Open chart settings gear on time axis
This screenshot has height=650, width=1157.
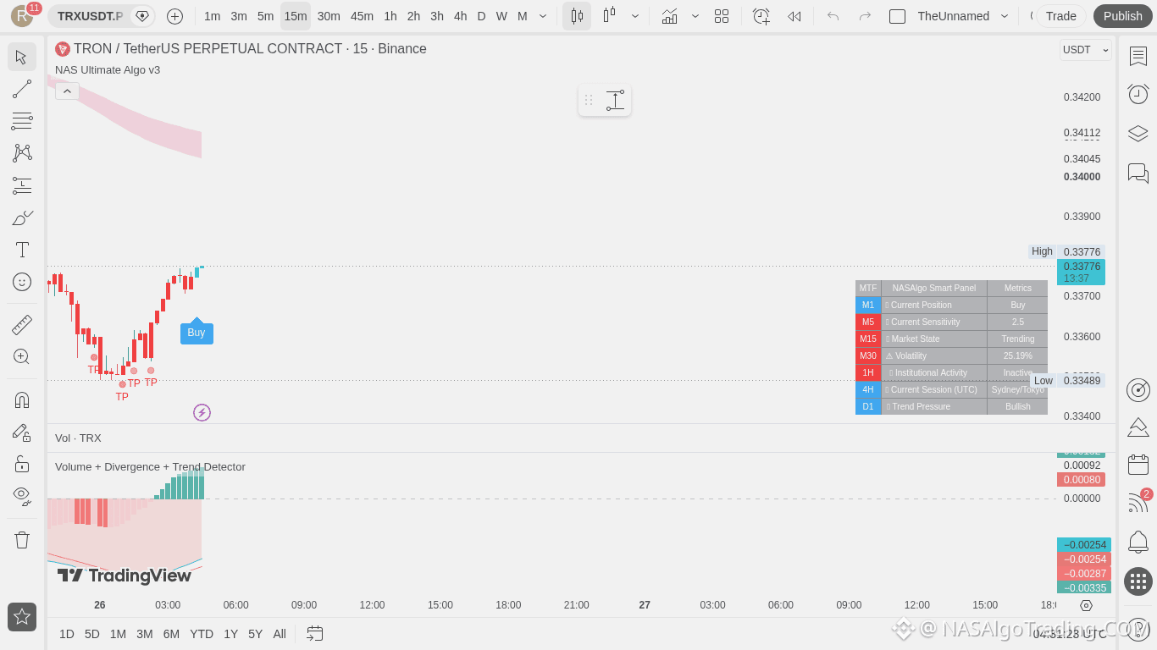click(1086, 605)
